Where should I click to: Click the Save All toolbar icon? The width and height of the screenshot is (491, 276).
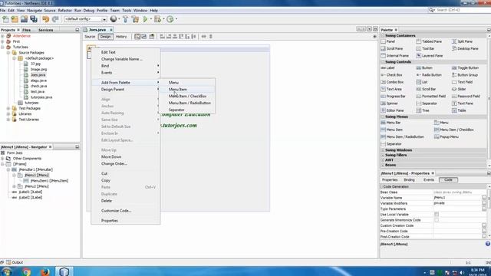coord(34,19)
